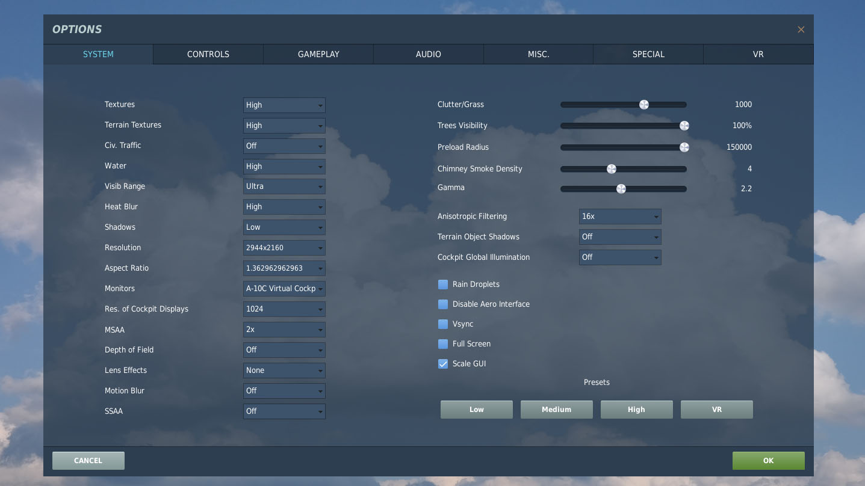Expand the Terrain Object Shadows dropdown
Image resolution: width=865 pixels, height=486 pixels.
(x=620, y=237)
